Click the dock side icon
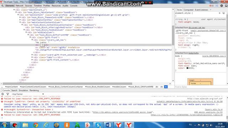This screenshot has height=128, width=228. click(x=226, y=6)
